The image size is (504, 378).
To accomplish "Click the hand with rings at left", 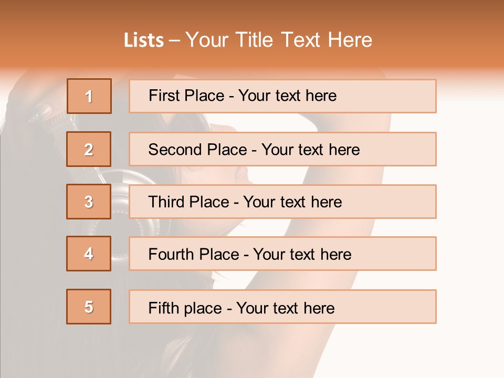I will click(x=45, y=113).
